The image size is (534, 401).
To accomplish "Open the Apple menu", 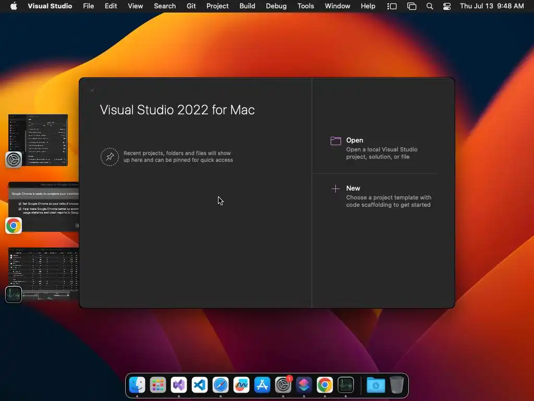I will [14, 6].
